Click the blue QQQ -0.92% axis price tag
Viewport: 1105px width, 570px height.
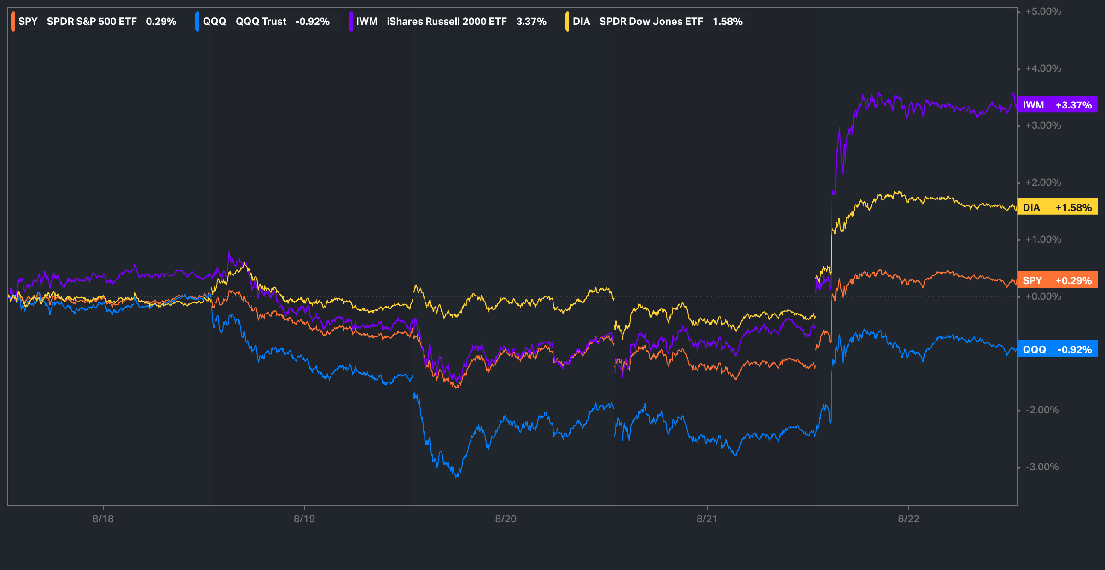tap(1057, 349)
